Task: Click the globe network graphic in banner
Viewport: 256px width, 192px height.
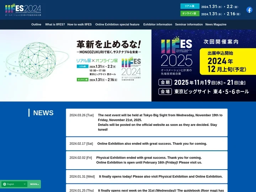Action: (x=37, y=61)
